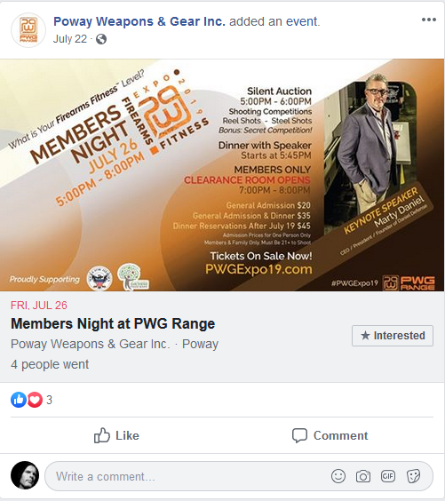Open the post options three-dots menu
This screenshot has height=501, width=445.
(428, 20)
